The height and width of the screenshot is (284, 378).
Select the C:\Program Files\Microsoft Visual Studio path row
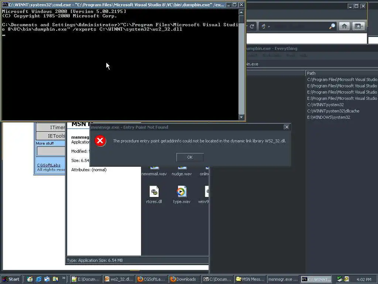(342, 80)
